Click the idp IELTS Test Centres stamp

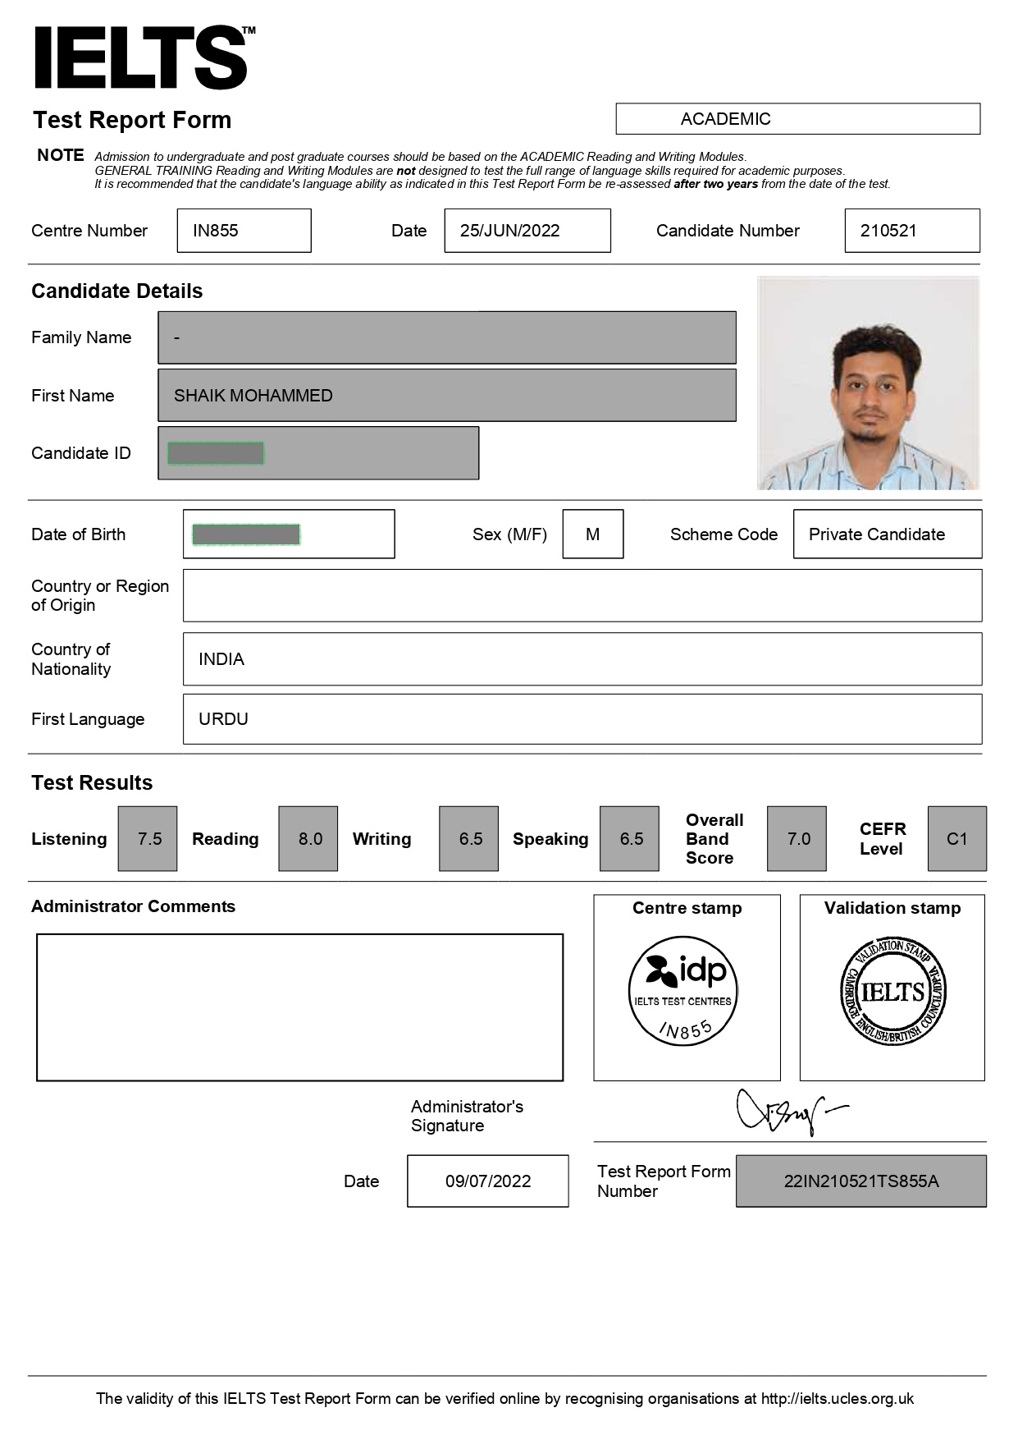pos(683,991)
